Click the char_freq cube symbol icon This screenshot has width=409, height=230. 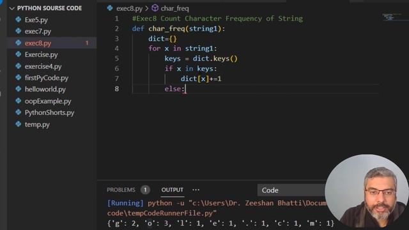155,8
